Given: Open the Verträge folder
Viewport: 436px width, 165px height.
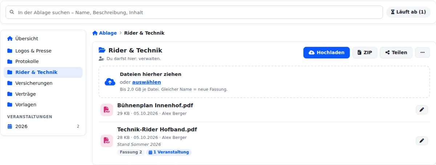Looking at the screenshot, I should [43, 94].
